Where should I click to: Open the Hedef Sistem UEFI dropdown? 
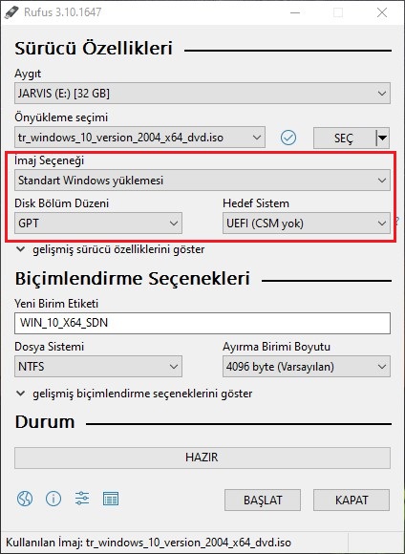pos(307,223)
